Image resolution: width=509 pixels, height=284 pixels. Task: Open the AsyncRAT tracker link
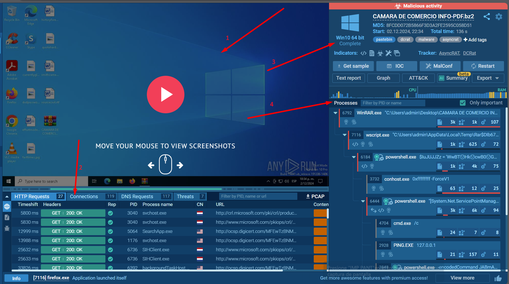pos(449,53)
